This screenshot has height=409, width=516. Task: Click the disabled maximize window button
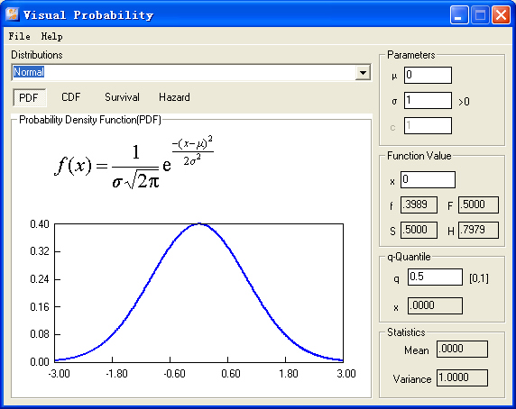tap(481, 14)
